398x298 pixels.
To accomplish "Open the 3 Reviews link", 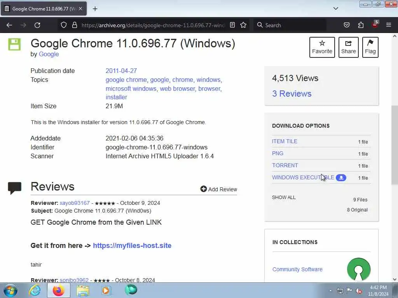I will click(292, 94).
